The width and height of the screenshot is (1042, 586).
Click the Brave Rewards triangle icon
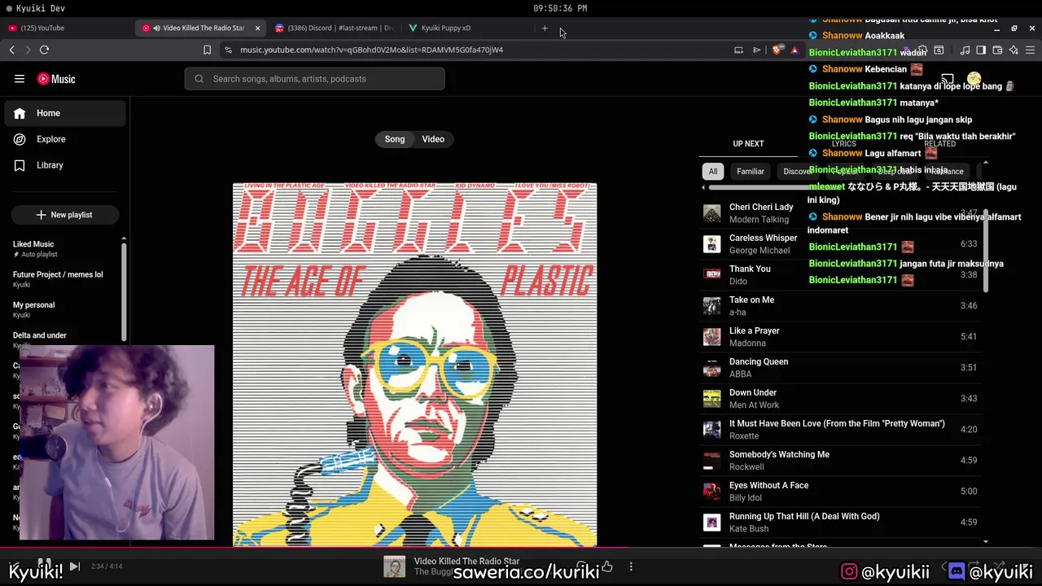coord(795,50)
